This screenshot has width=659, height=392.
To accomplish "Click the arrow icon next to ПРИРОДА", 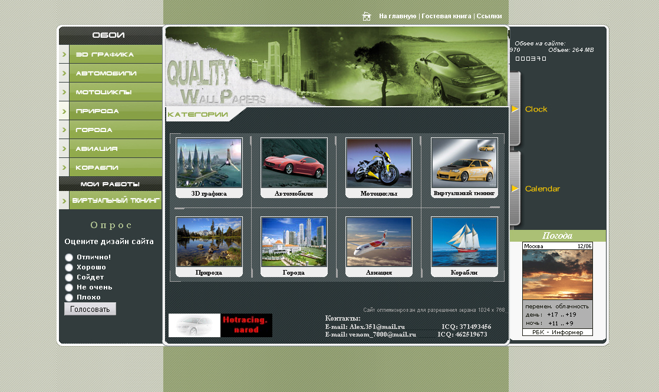I will pos(64,111).
